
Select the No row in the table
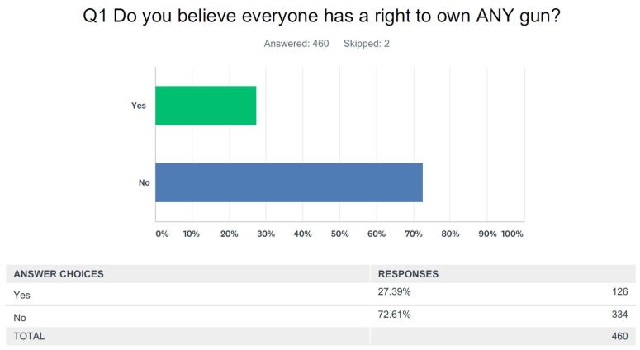coord(21,315)
